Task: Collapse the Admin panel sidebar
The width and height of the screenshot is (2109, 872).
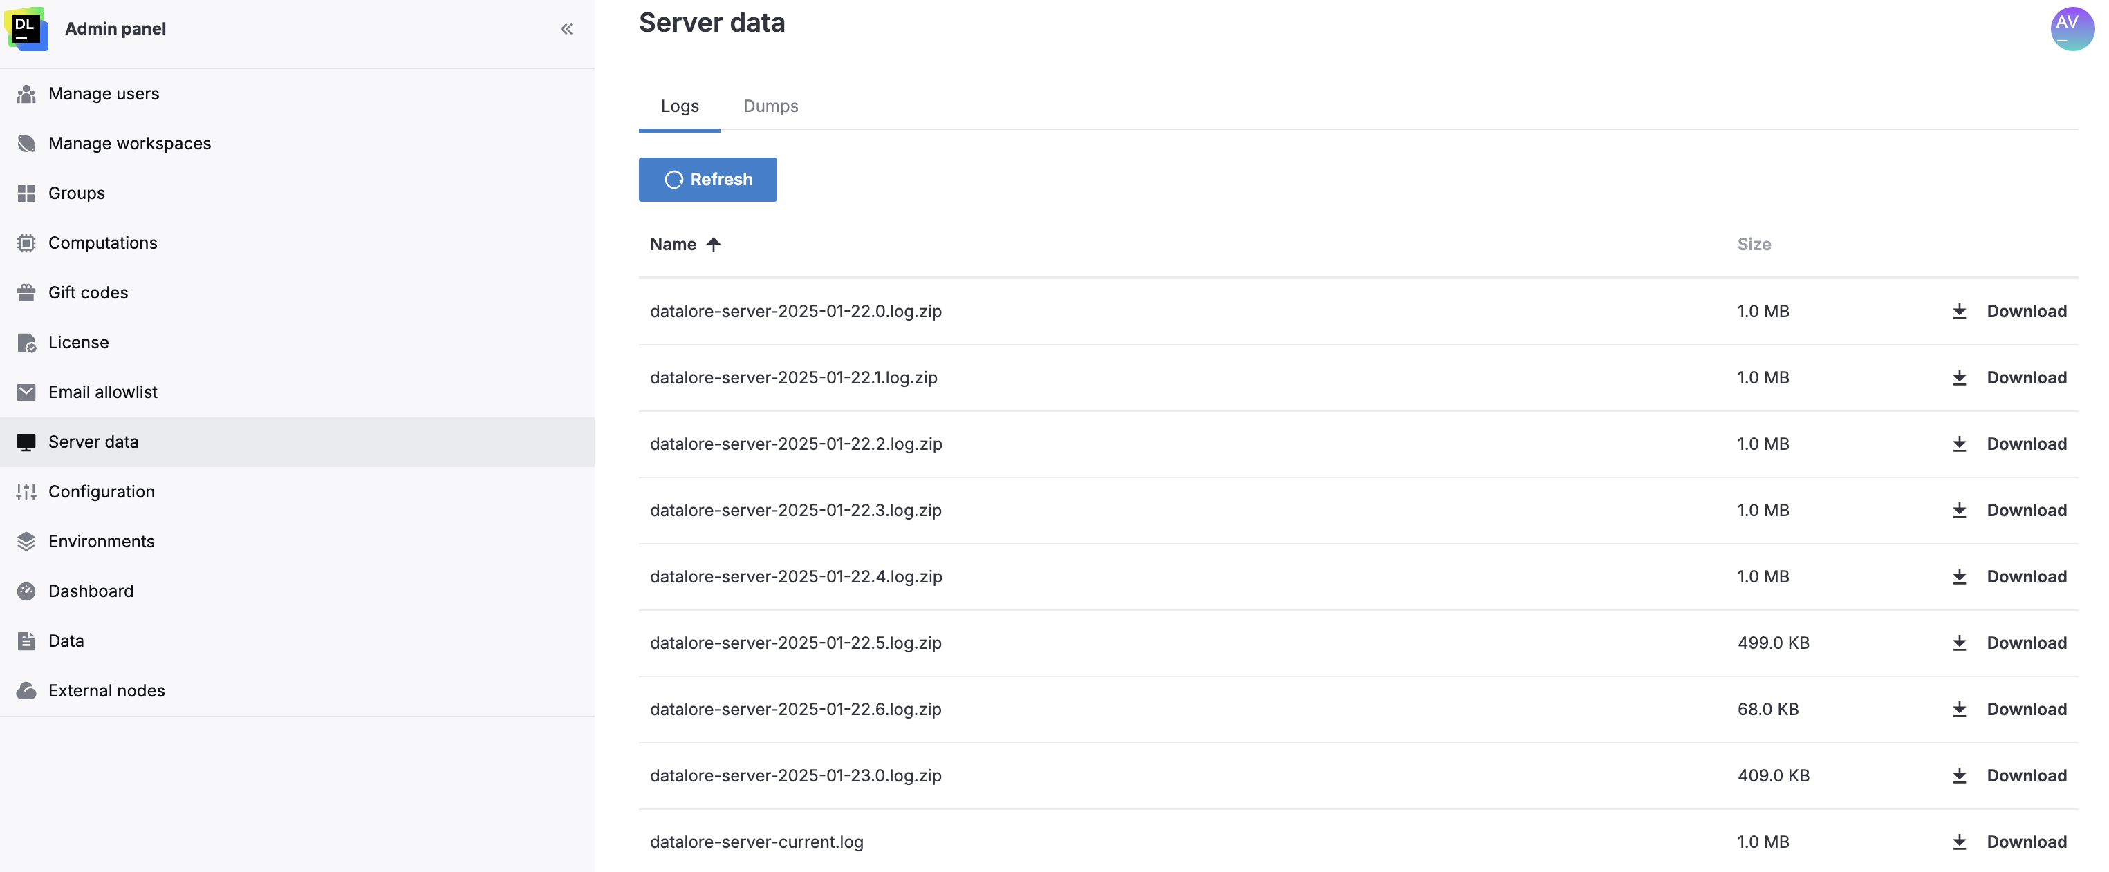Action: click(x=566, y=28)
